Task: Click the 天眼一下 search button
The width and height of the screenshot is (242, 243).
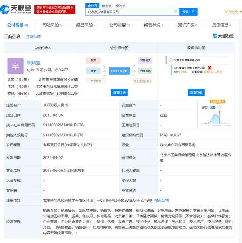Action: pyautogui.click(x=188, y=12)
